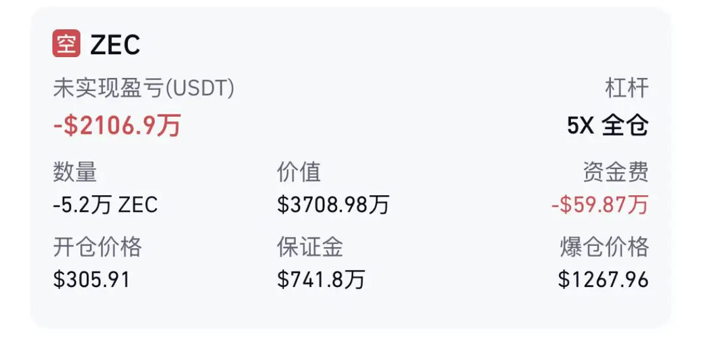Click the 资金费 funding fee label
This screenshot has height=337, width=702.
coord(615,173)
